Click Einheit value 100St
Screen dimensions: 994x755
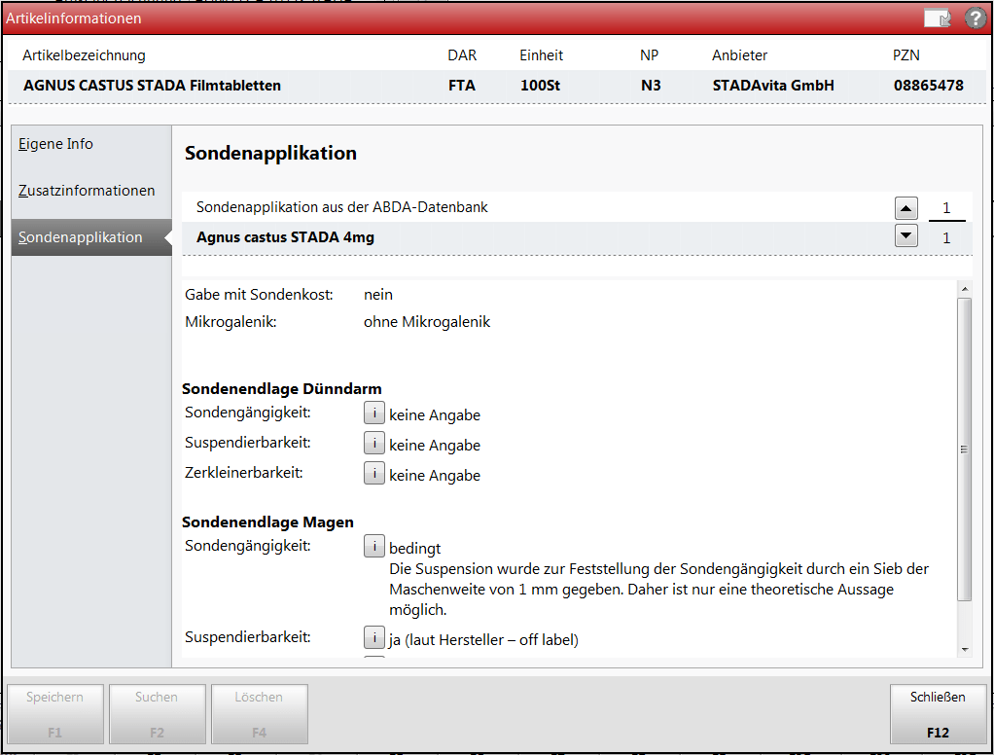click(540, 86)
